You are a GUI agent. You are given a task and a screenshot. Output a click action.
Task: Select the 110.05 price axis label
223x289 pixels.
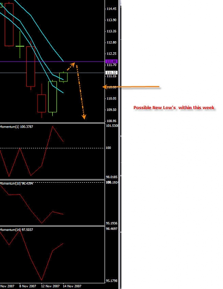tap(111, 98)
